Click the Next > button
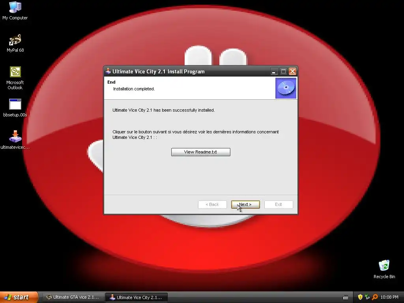This screenshot has width=404, height=303. [x=245, y=205]
